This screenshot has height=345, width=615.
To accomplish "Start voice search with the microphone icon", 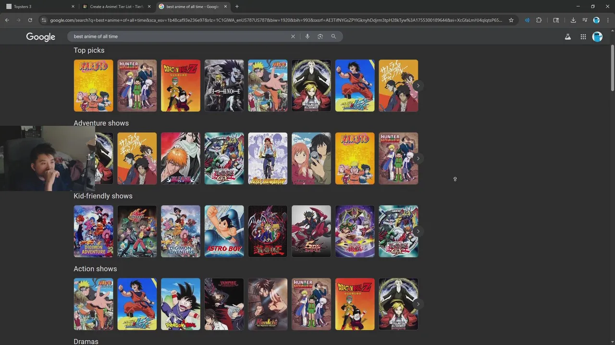I will [307, 36].
